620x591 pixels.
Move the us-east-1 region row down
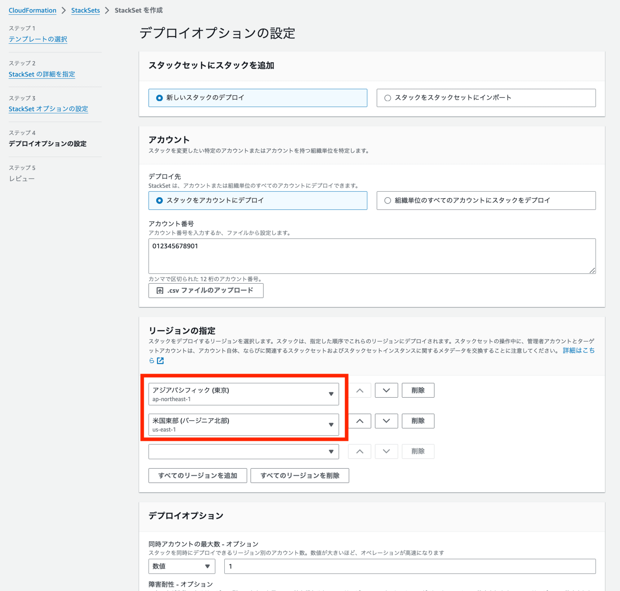(x=387, y=421)
